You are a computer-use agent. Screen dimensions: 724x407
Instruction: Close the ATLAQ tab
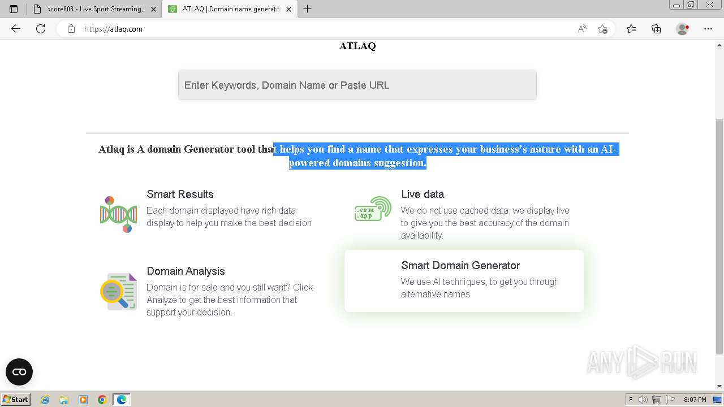coord(289,9)
